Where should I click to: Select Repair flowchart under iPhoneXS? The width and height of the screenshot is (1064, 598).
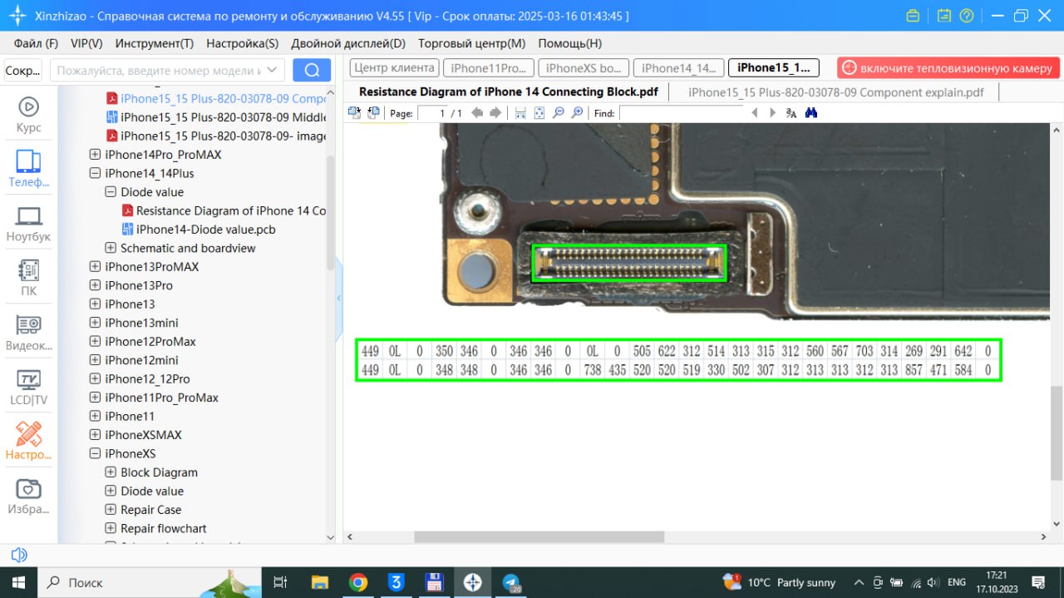click(x=163, y=528)
